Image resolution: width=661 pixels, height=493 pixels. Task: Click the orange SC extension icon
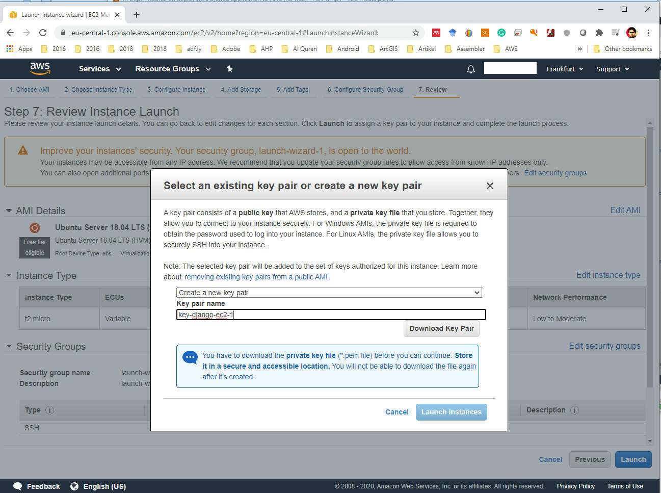tap(485, 33)
